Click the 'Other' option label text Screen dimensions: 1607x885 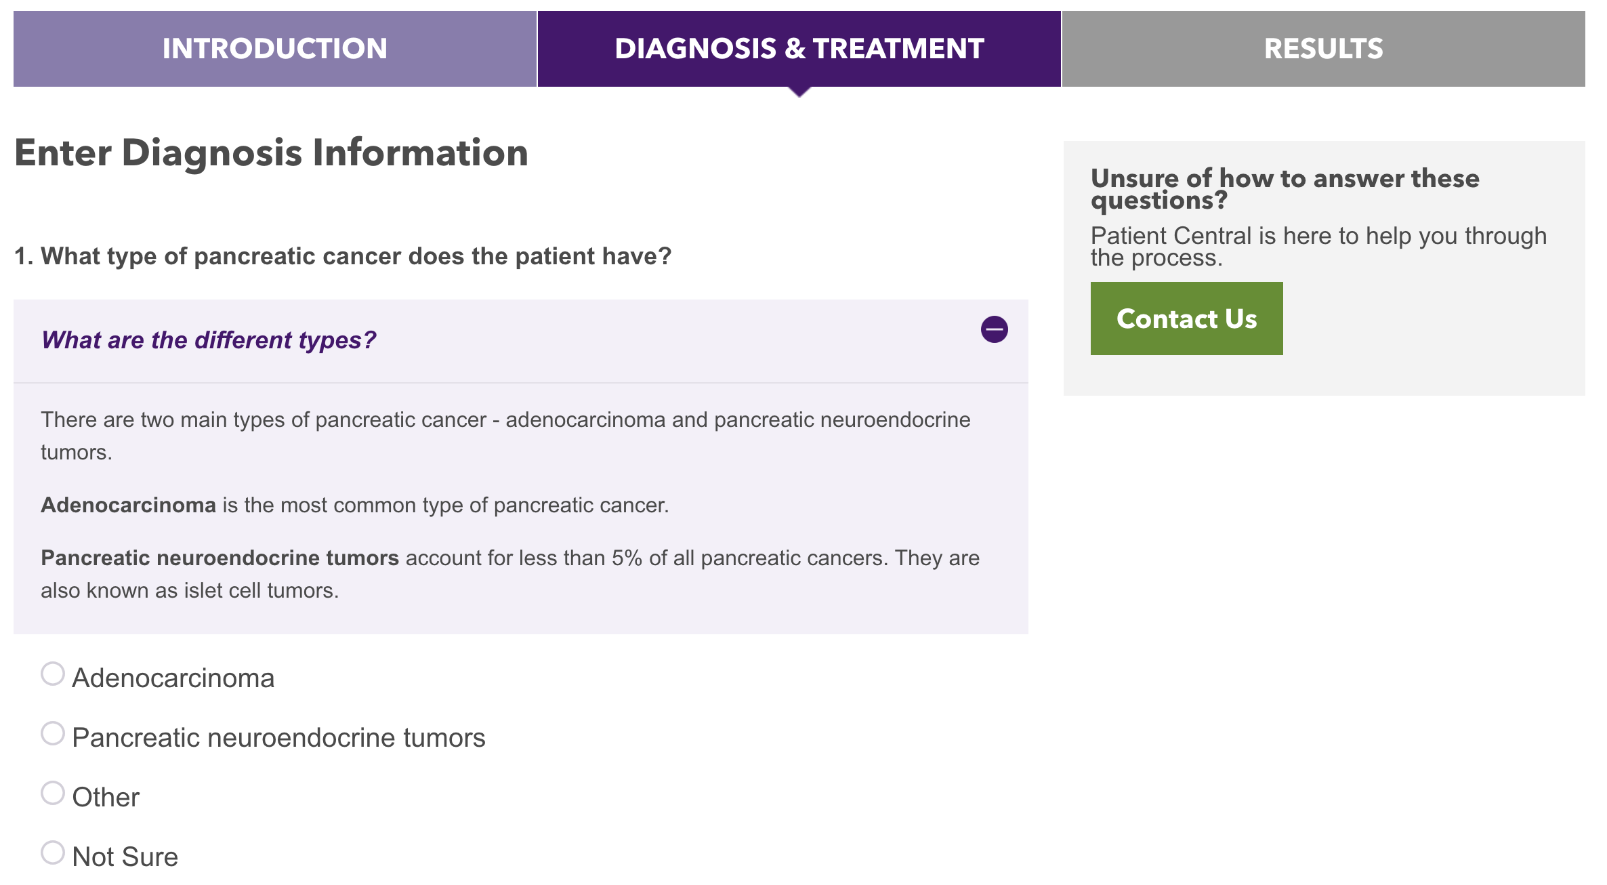click(106, 798)
